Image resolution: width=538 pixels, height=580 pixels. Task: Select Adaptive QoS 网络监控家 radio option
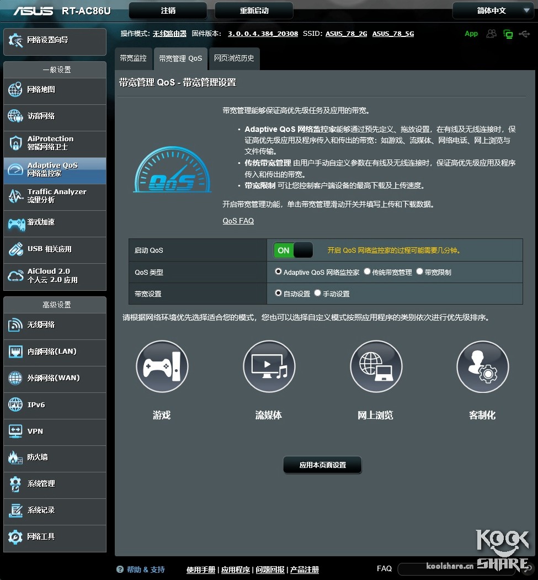279,272
